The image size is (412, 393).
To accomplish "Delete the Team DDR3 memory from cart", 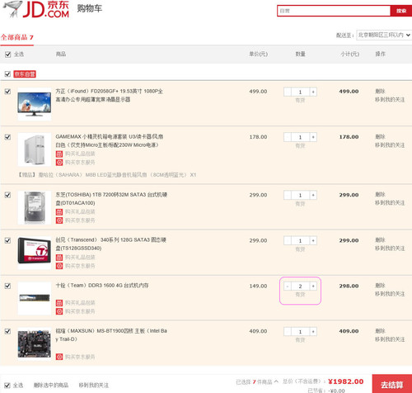I will 380,286.
